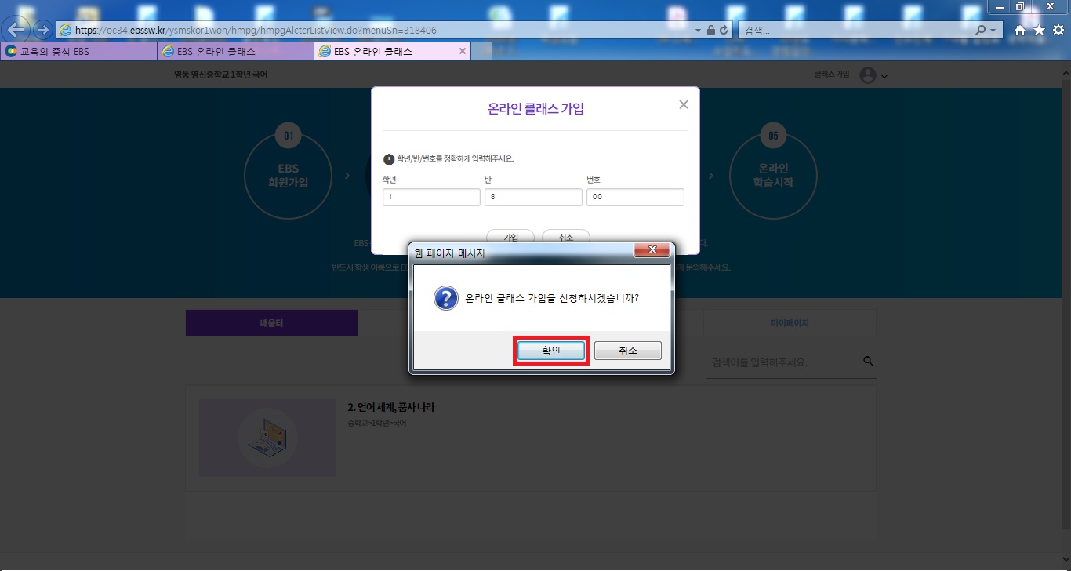Click 취소 in the 웹 페이지 메시지 dialog

point(628,351)
